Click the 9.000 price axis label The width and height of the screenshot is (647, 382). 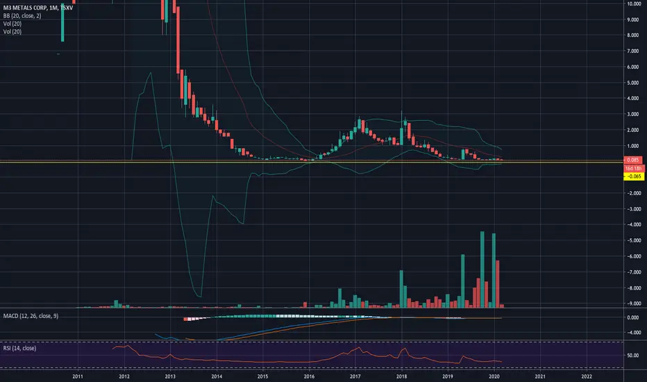point(633,19)
